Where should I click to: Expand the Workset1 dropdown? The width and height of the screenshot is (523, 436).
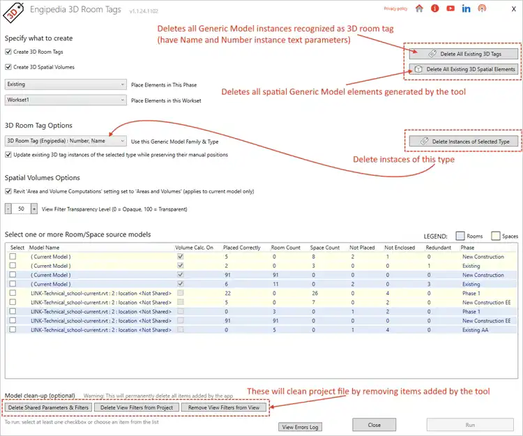65,100
